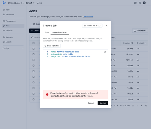Open Datasets in the sidebar
The width and height of the screenshot is (151, 129).
click(8, 37)
